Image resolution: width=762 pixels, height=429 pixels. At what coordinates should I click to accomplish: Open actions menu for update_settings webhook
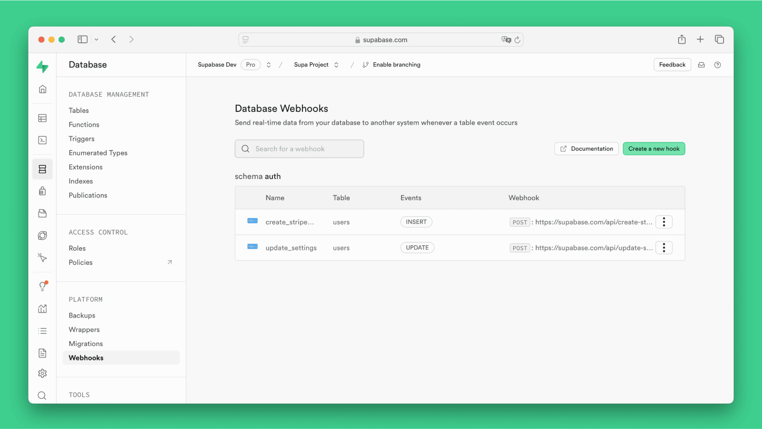tap(664, 248)
